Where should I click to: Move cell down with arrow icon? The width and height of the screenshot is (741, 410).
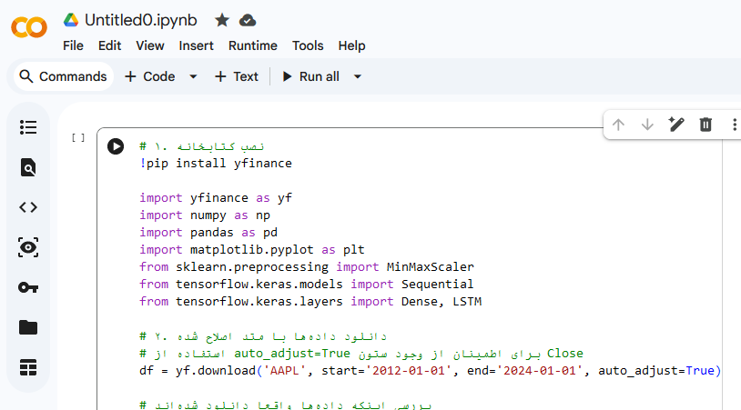(x=647, y=125)
